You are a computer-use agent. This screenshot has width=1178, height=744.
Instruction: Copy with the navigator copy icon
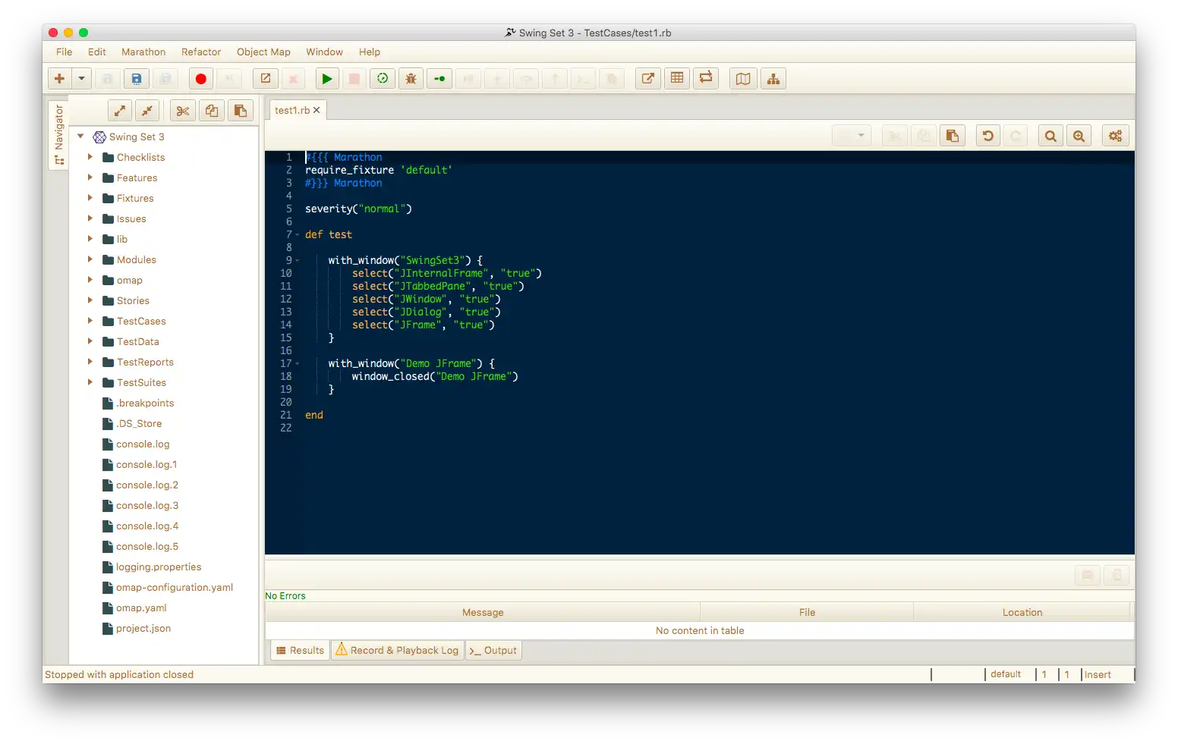click(x=211, y=111)
